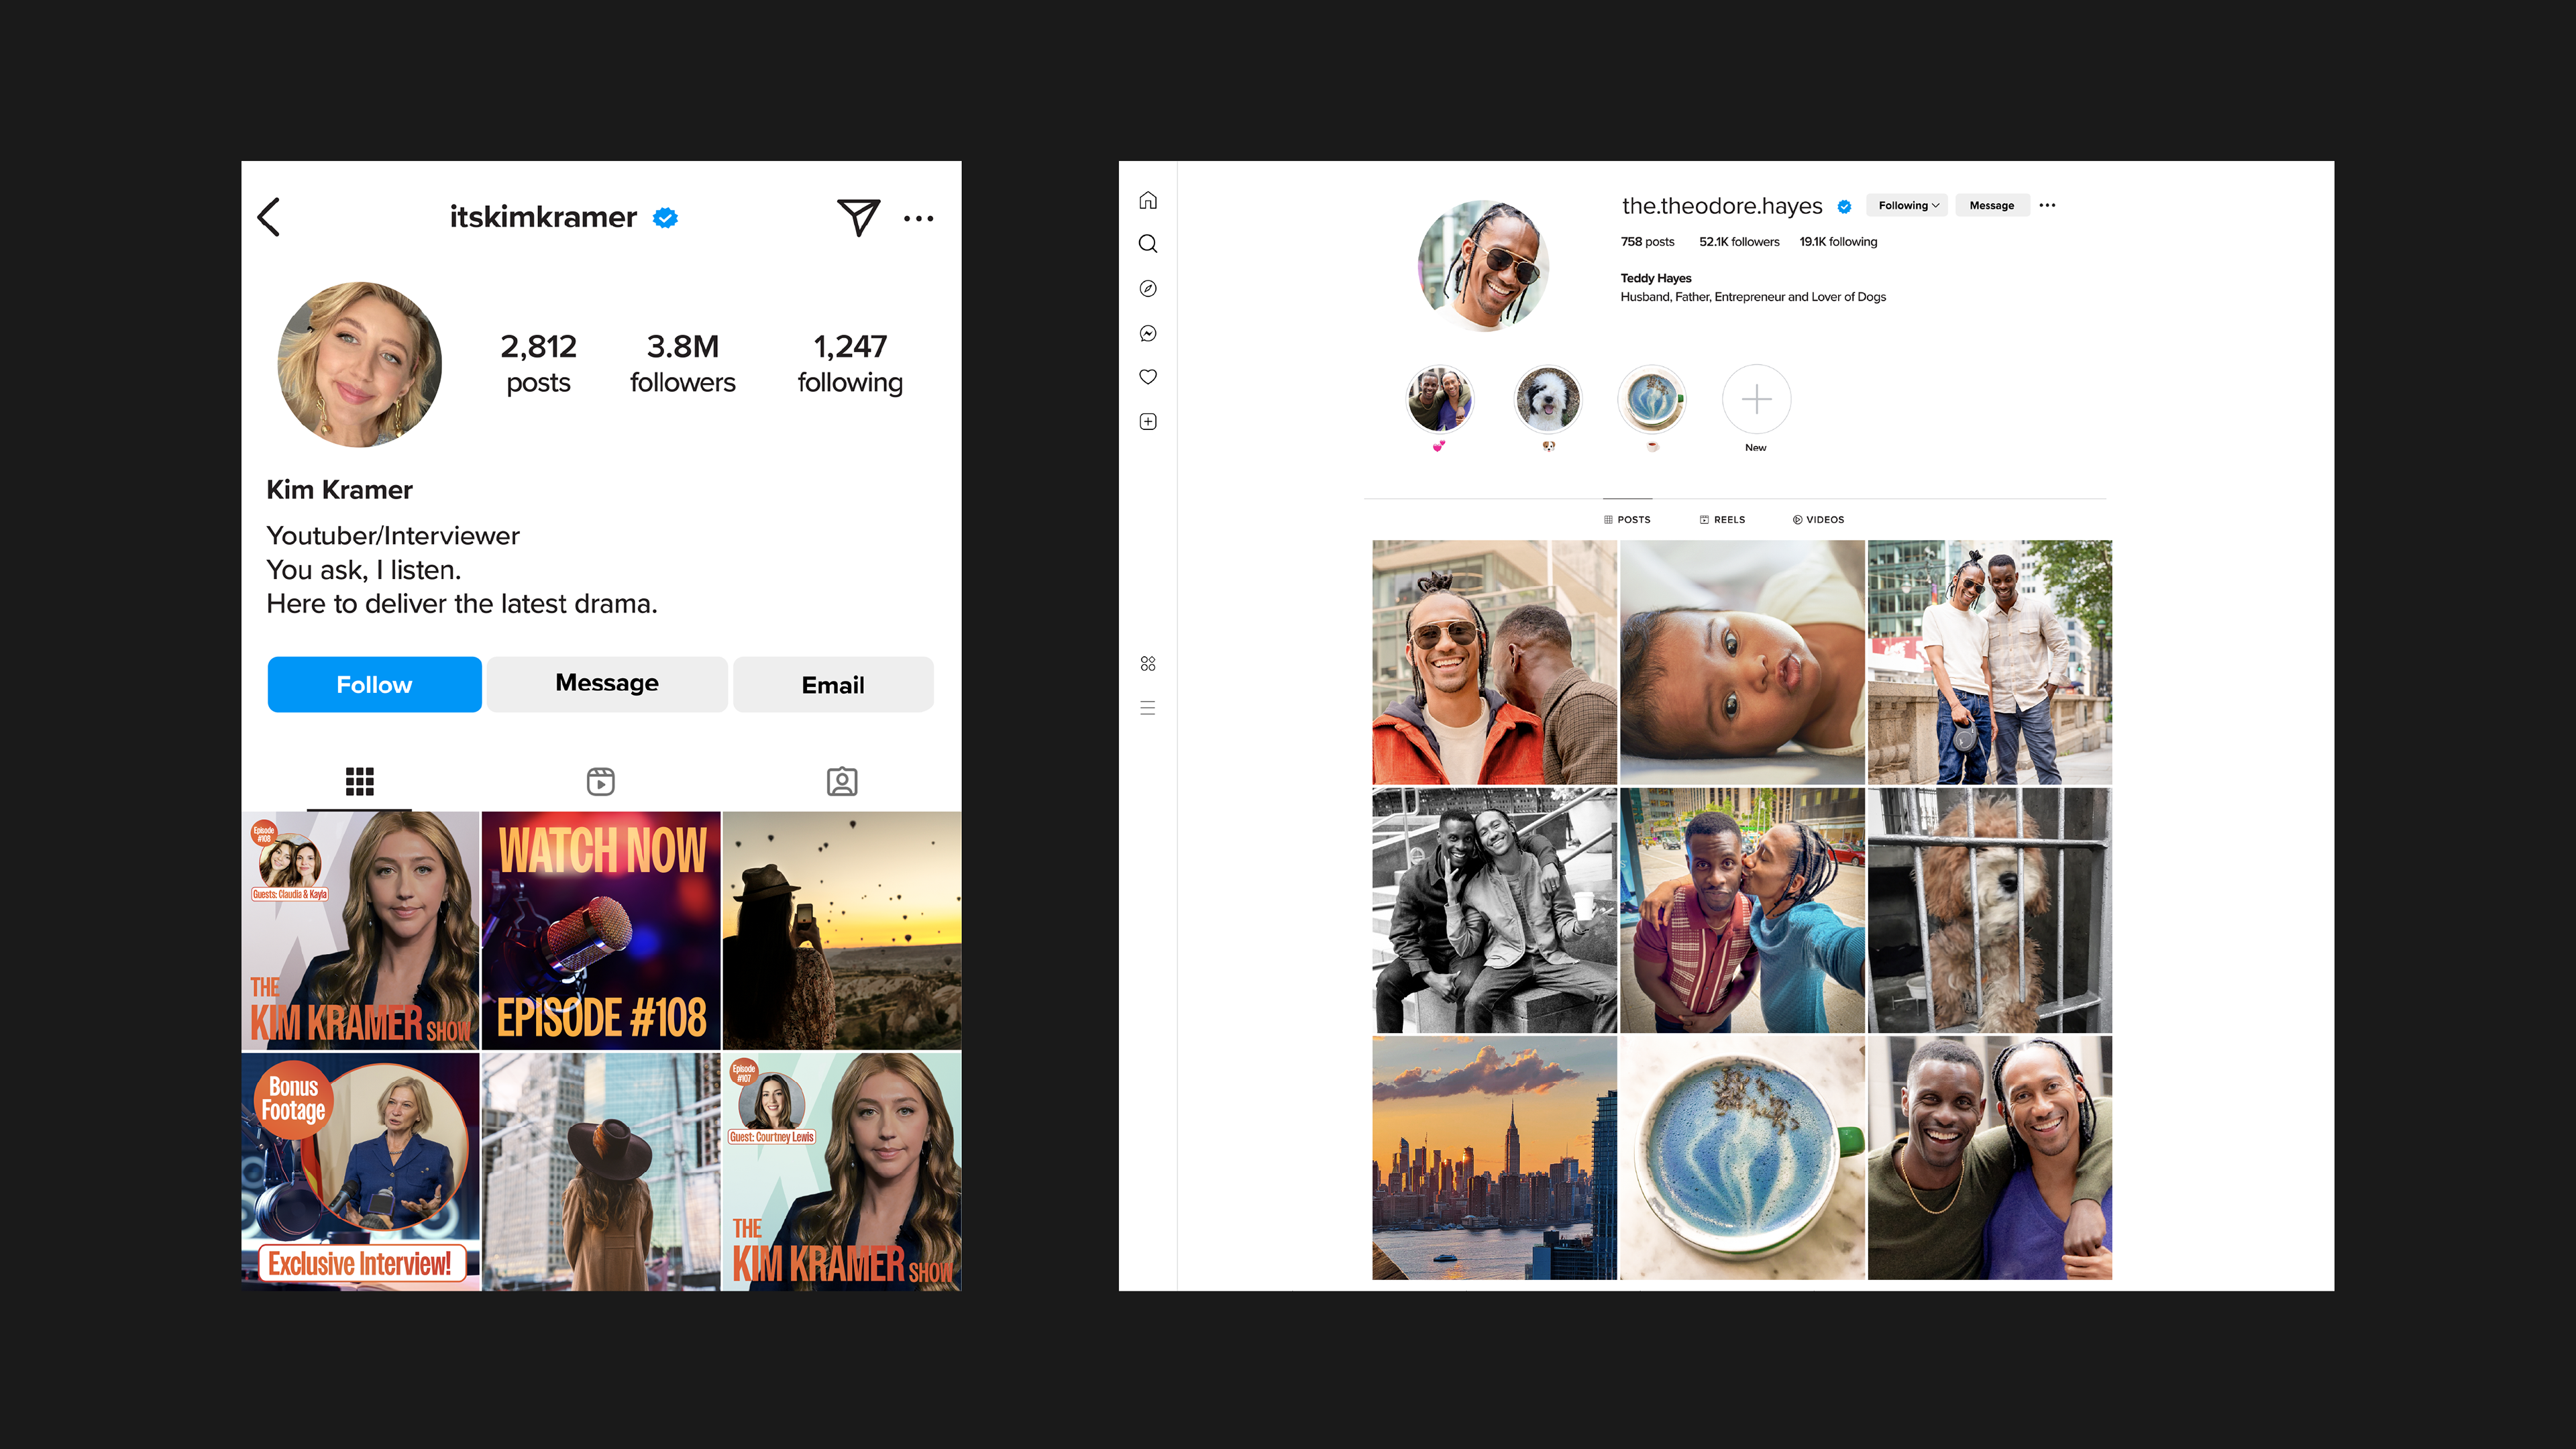The width and height of the screenshot is (2576, 1449).
Task: Click the back arrow on itskimkramer profile
Action: tap(269, 217)
